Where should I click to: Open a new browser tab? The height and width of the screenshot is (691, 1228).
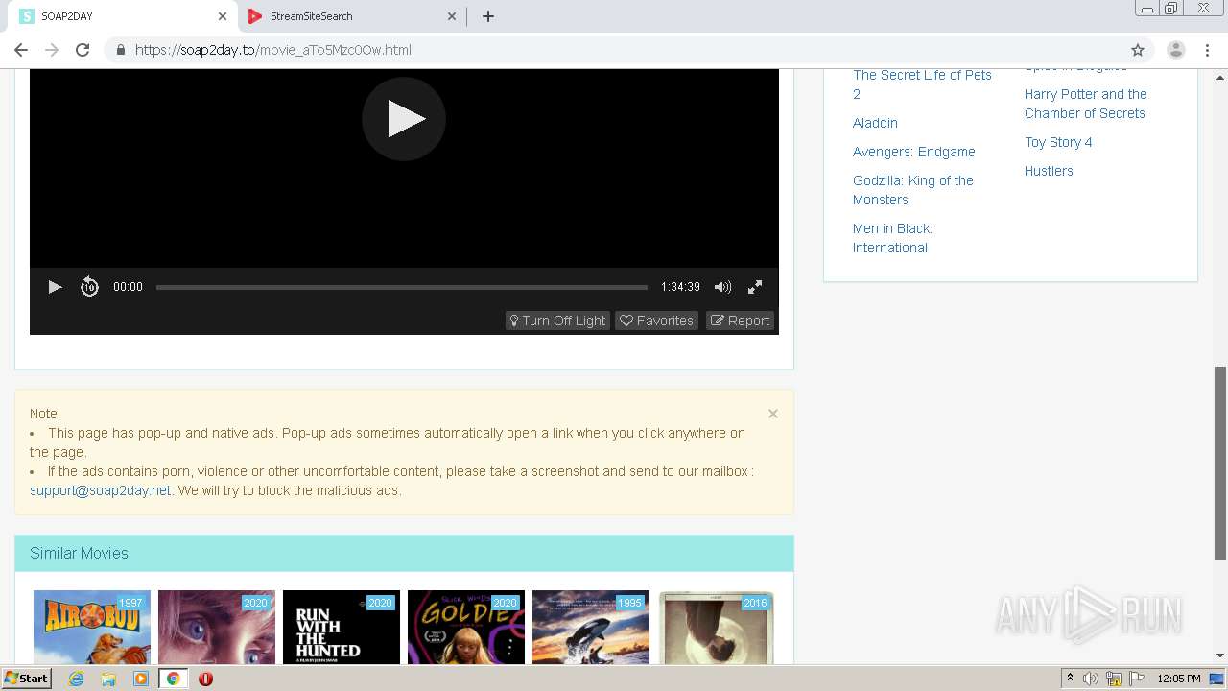(488, 16)
